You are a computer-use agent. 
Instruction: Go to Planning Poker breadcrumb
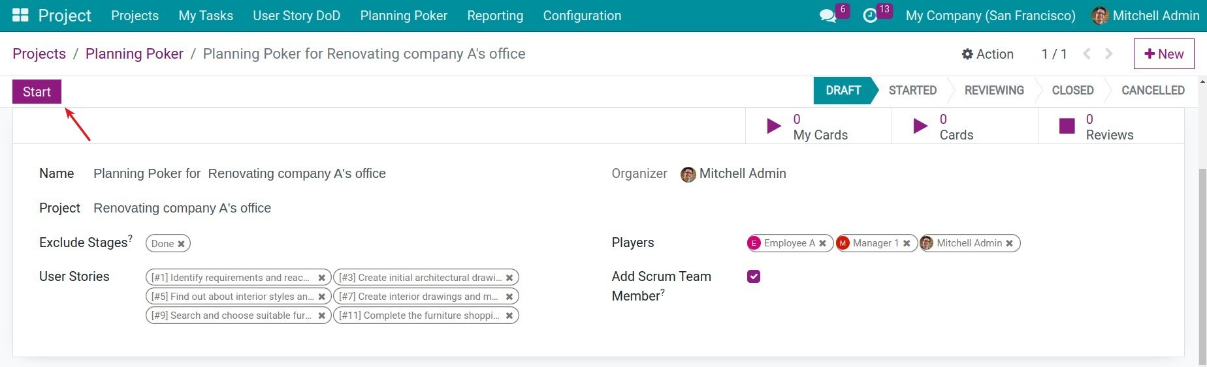(135, 53)
